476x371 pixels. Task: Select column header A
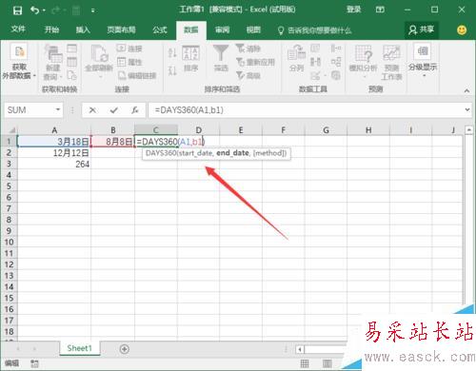[x=54, y=130]
